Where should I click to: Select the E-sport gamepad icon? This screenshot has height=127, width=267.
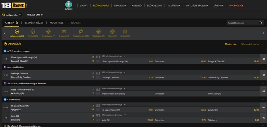click(64, 32)
